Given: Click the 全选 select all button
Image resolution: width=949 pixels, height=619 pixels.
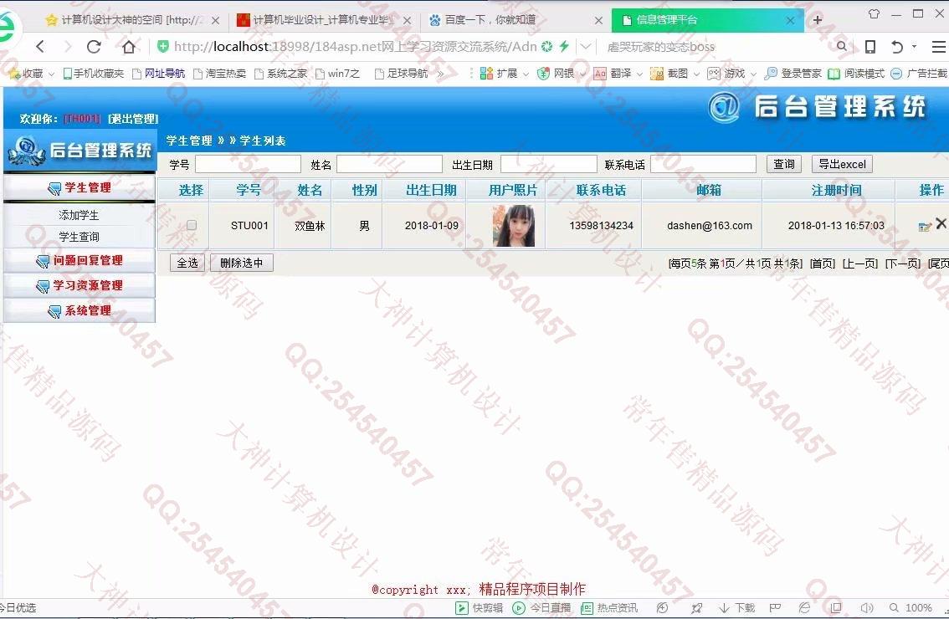Looking at the screenshot, I should click(x=187, y=263).
